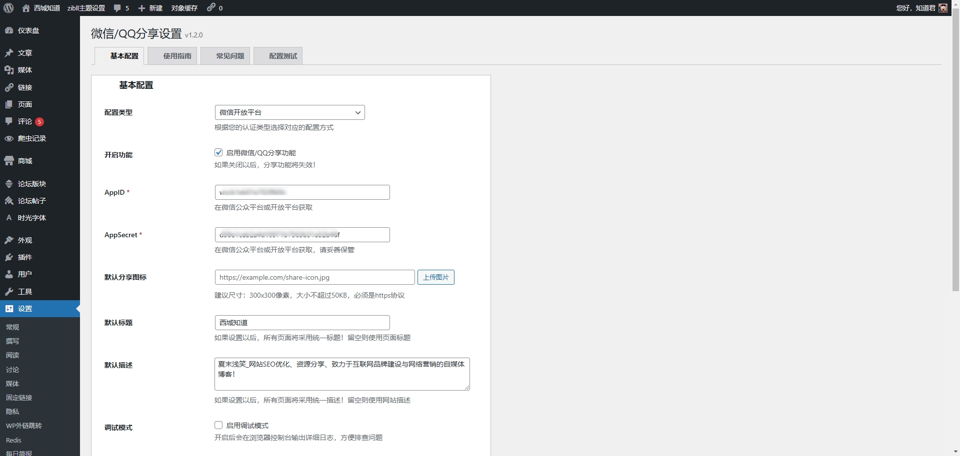Open 仪表盘 dashboard icon in sidebar
The image size is (960, 456).
click(x=9, y=30)
